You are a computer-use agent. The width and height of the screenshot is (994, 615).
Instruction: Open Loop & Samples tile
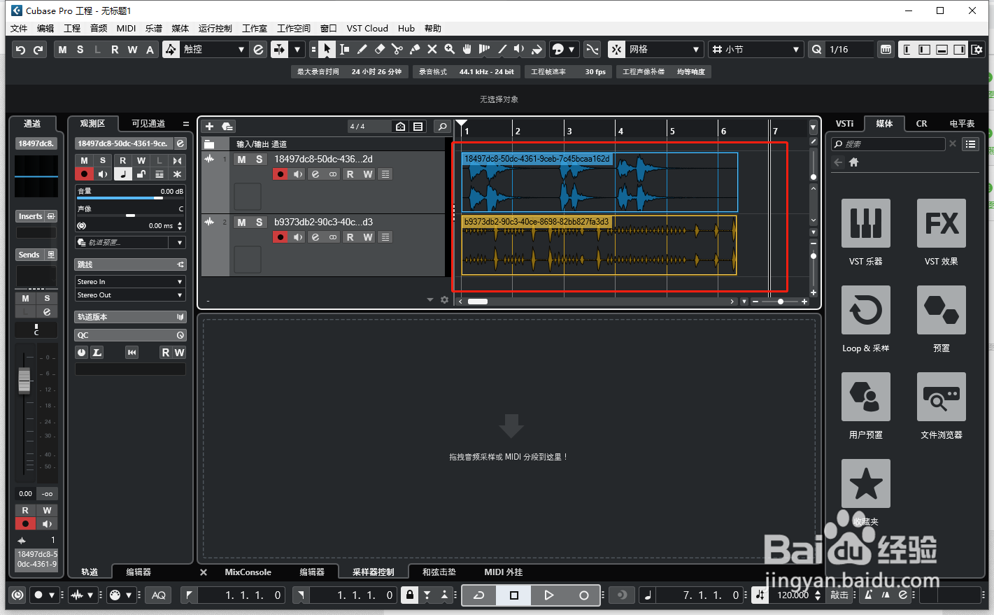865,310
